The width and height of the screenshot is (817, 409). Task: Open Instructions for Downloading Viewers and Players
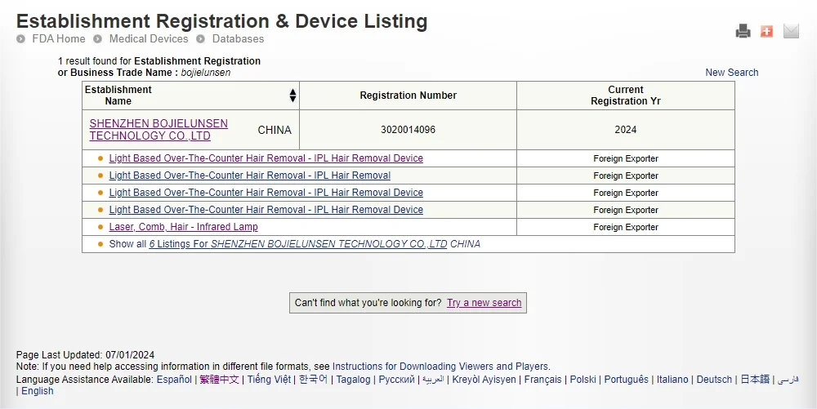point(440,367)
